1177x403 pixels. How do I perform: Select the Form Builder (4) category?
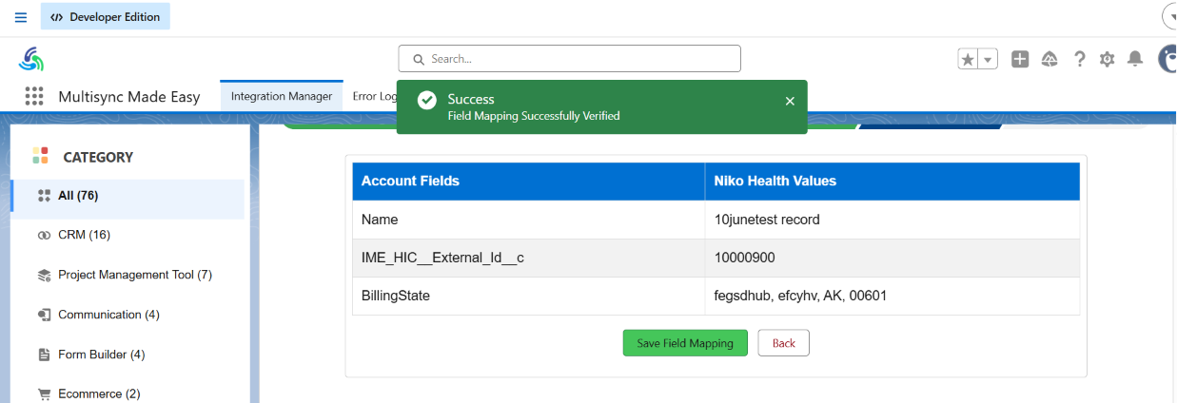[128, 355]
